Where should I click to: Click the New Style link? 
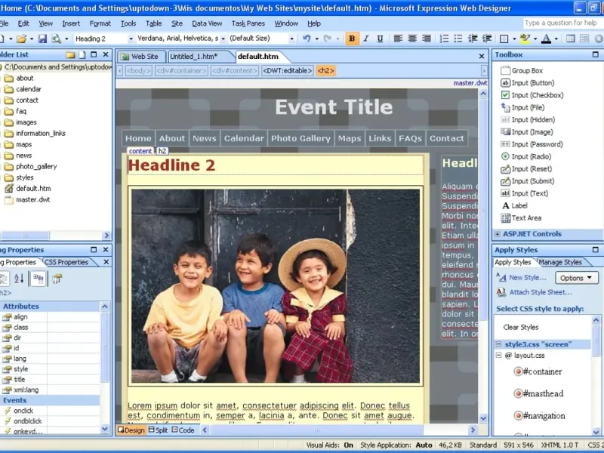pos(527,278)
